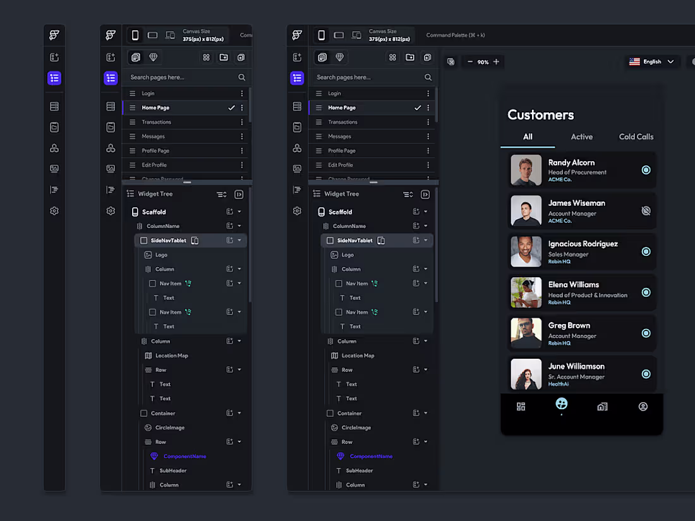Open the English language dropdown
695x521 pixels.
coord(652,62)
